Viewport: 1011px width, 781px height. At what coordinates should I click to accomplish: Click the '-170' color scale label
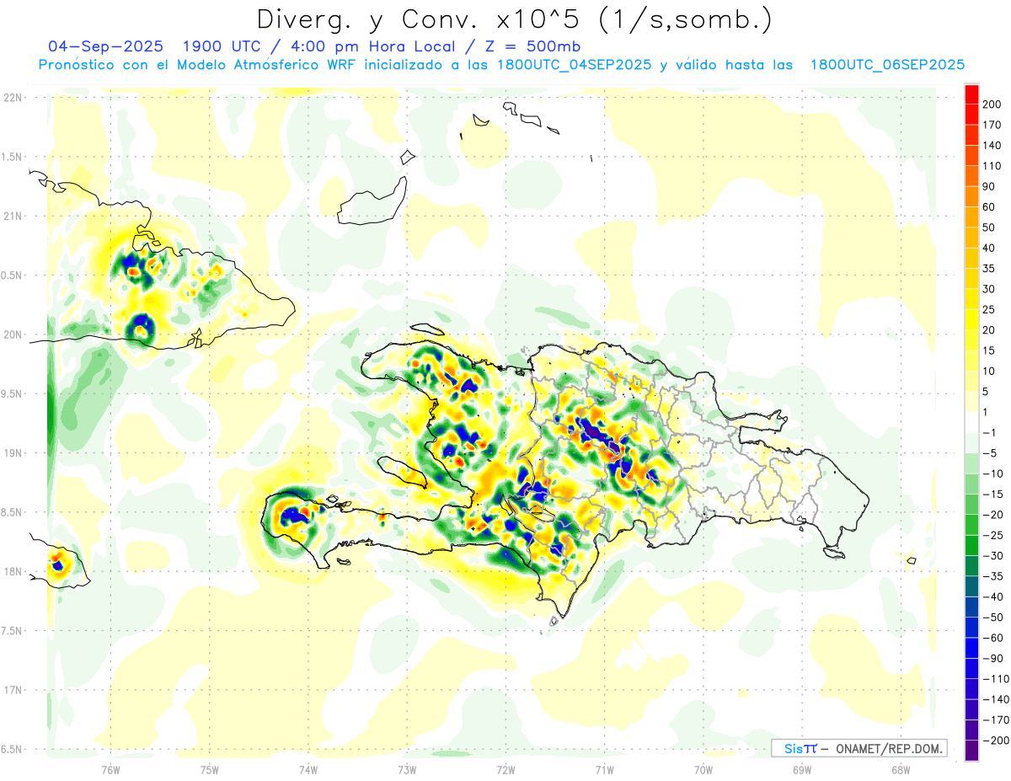[996, 720]
